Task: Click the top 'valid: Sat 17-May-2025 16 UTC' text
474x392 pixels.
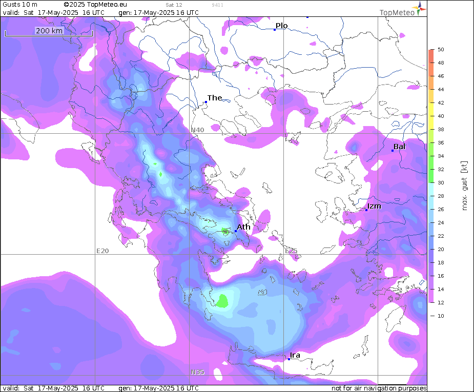Action: click(x=53, y=13)
